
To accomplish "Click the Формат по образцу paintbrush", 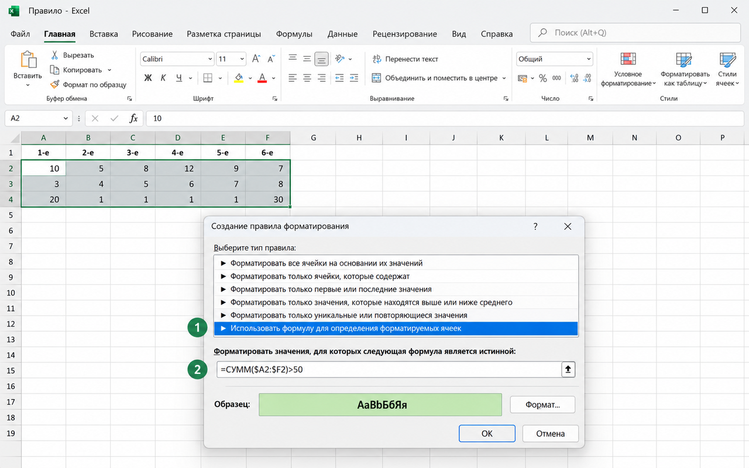I will pos(54,85).
